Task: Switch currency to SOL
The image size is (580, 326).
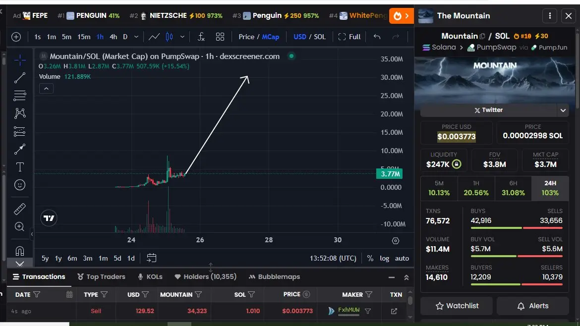Action: (x=320, y=37)
